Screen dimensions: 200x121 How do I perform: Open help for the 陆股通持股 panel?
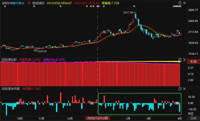[x=180, y=60]
